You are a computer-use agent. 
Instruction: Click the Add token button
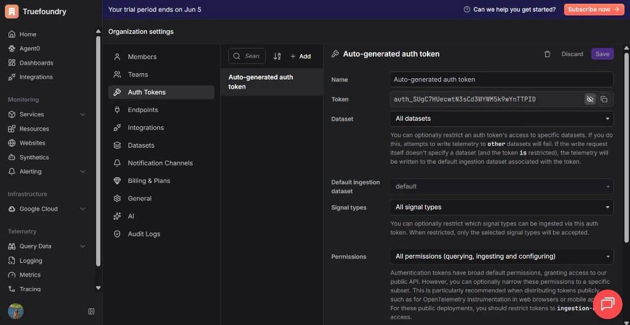(x=300, y=56)
